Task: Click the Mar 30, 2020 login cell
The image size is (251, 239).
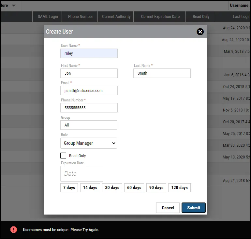Action: 236,145
